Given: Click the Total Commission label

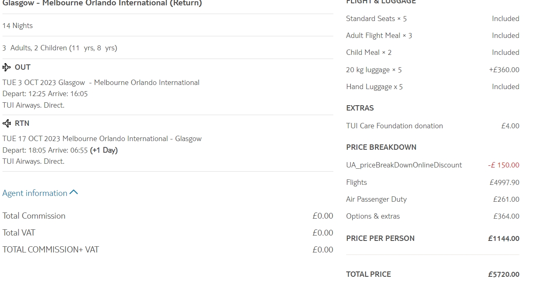Looking at the screenshot, I should pyautogui.click(x=34, y=216).
